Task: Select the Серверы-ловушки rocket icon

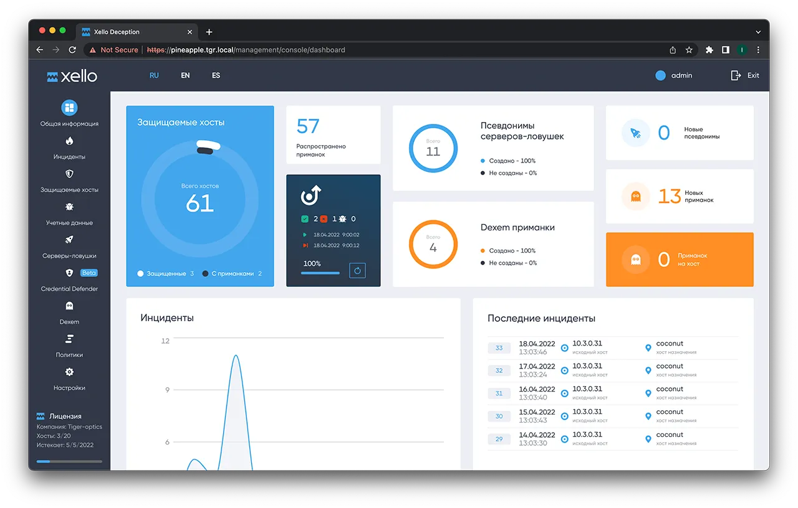Action: [x=69, y=240]
